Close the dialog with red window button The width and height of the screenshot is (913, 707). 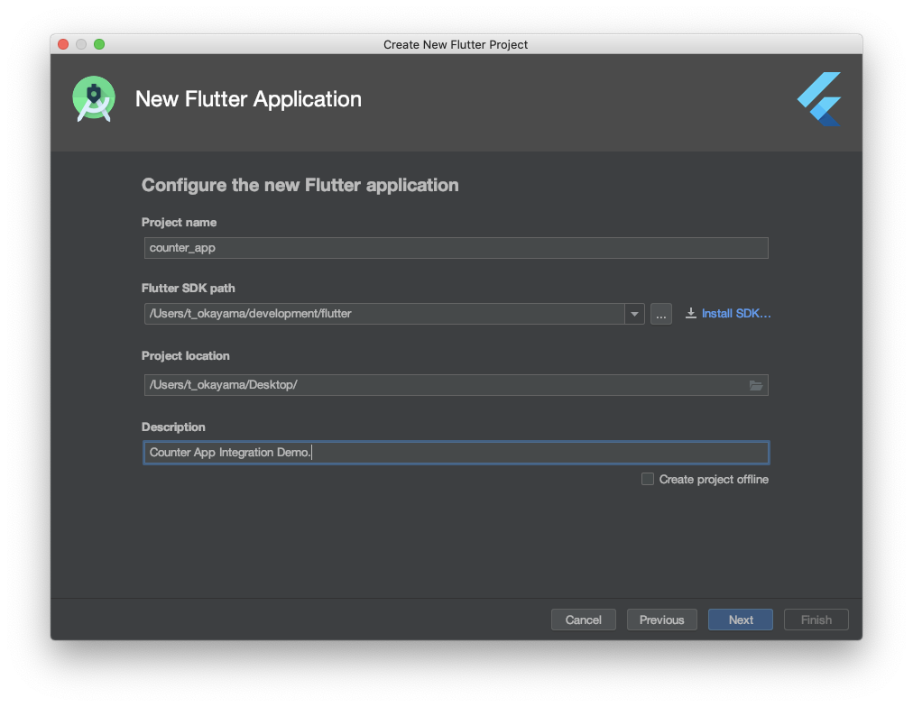[x=63, y=44]
